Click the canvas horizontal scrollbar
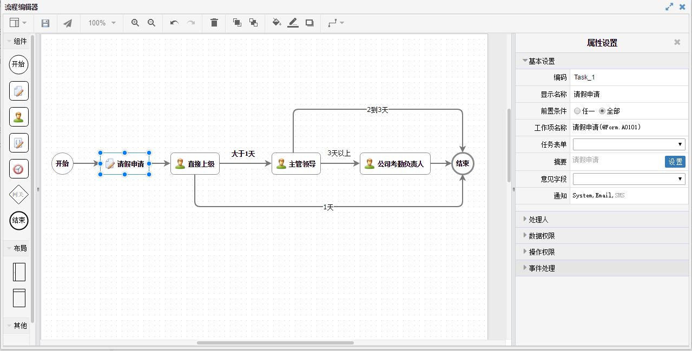The width and height of the screenshot is (692, 351). tap(275, 343)
